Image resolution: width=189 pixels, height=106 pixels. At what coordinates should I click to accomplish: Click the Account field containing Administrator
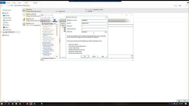coord(94,23)
